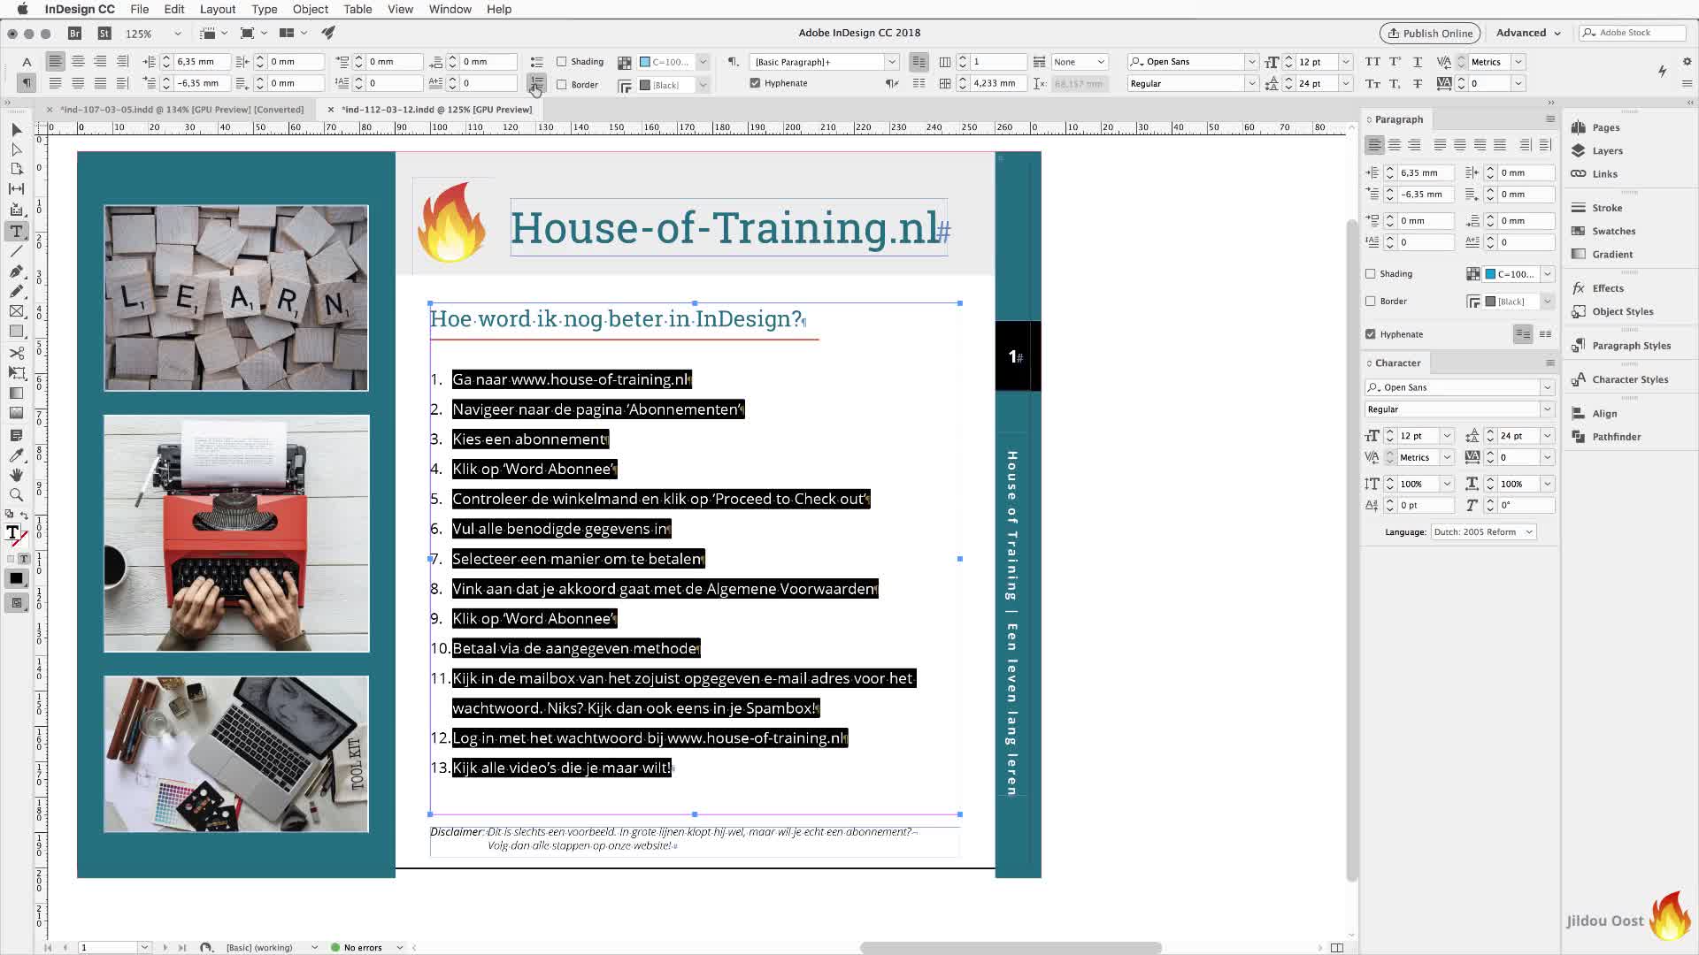
Task: Select the Pencil tool
Action: click(x=16, y=291)
